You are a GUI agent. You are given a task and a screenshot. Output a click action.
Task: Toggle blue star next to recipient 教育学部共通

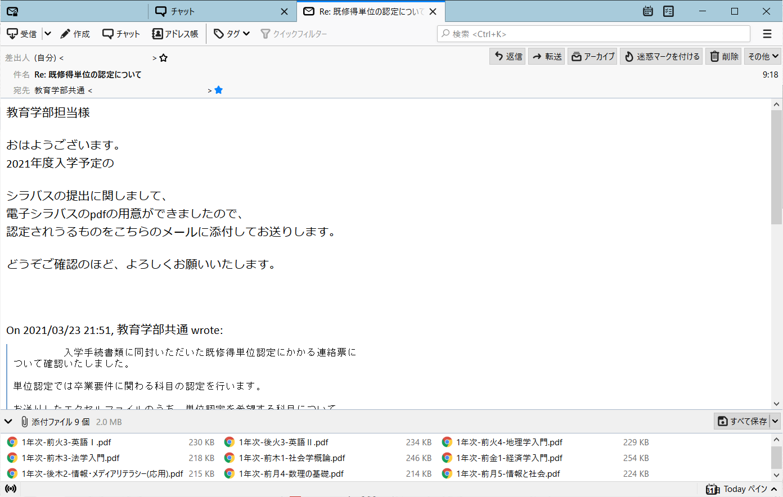point(219,90)
